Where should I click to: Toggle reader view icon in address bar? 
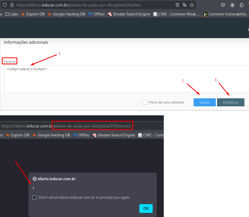177,5
